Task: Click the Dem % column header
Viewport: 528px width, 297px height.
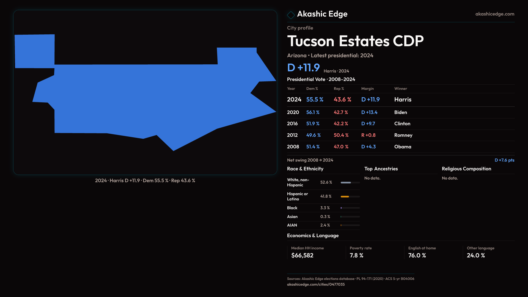Action: coord(312,89)
